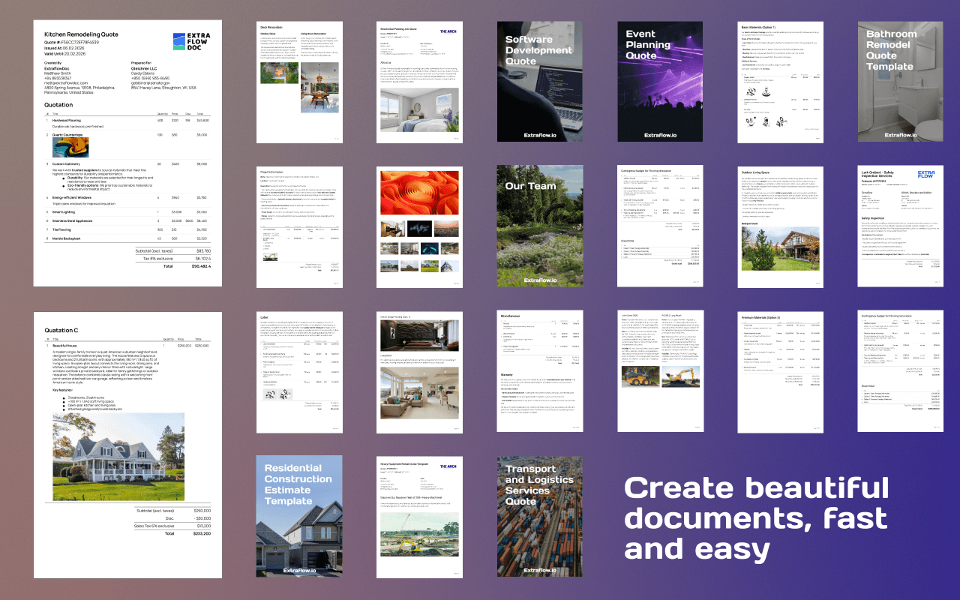Click THE ARCH logo on Residential Painting quote
Viewport: 960px width, 600px height.
tap(448, 32)
